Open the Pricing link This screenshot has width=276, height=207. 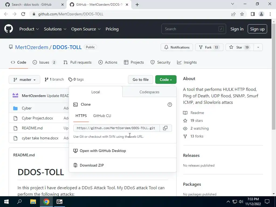tap(112, 29)
